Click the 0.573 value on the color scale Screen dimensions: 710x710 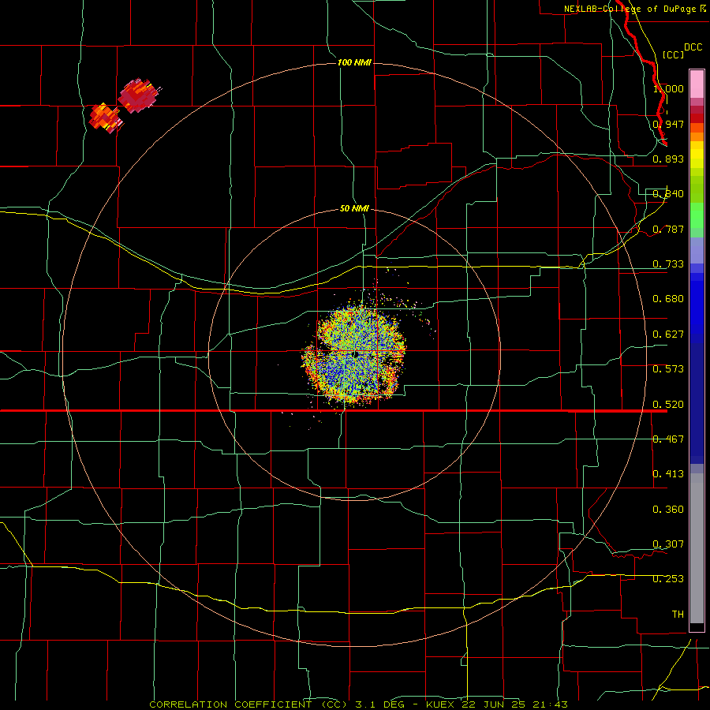(668, 369)
